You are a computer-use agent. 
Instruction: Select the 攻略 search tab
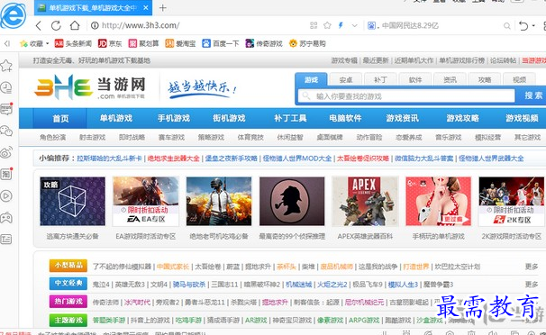pos(485,80)
